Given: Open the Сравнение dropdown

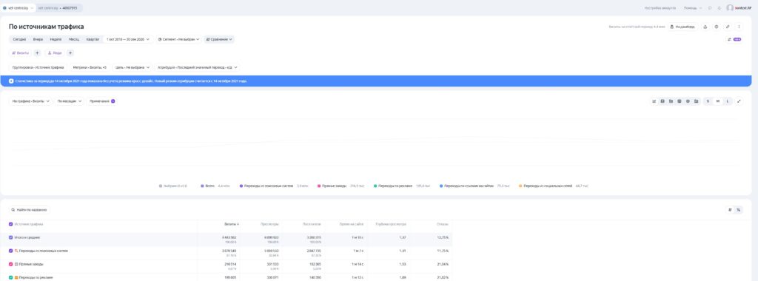Looking at the screenshot, I should tap(219, 40).
